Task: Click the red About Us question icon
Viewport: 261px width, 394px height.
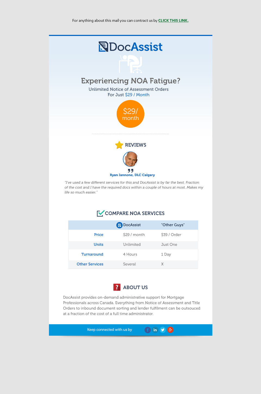Action: (x=117, y=287)
